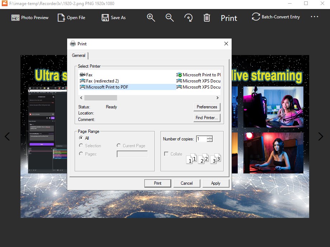Select the General tab

(x=79, y=55)
